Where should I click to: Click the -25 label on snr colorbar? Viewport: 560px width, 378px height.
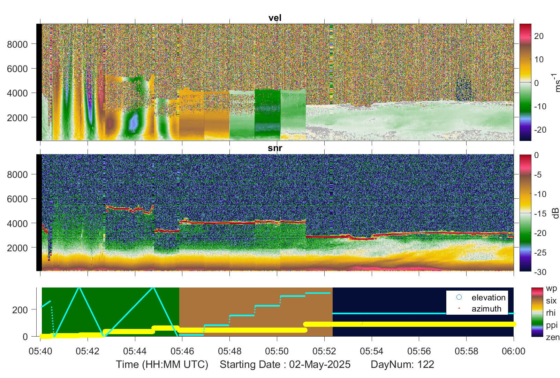[x=540, y=253]
